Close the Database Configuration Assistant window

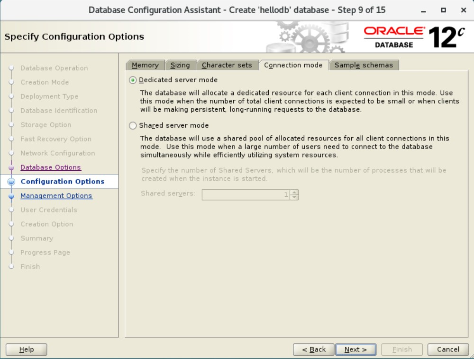464,10
